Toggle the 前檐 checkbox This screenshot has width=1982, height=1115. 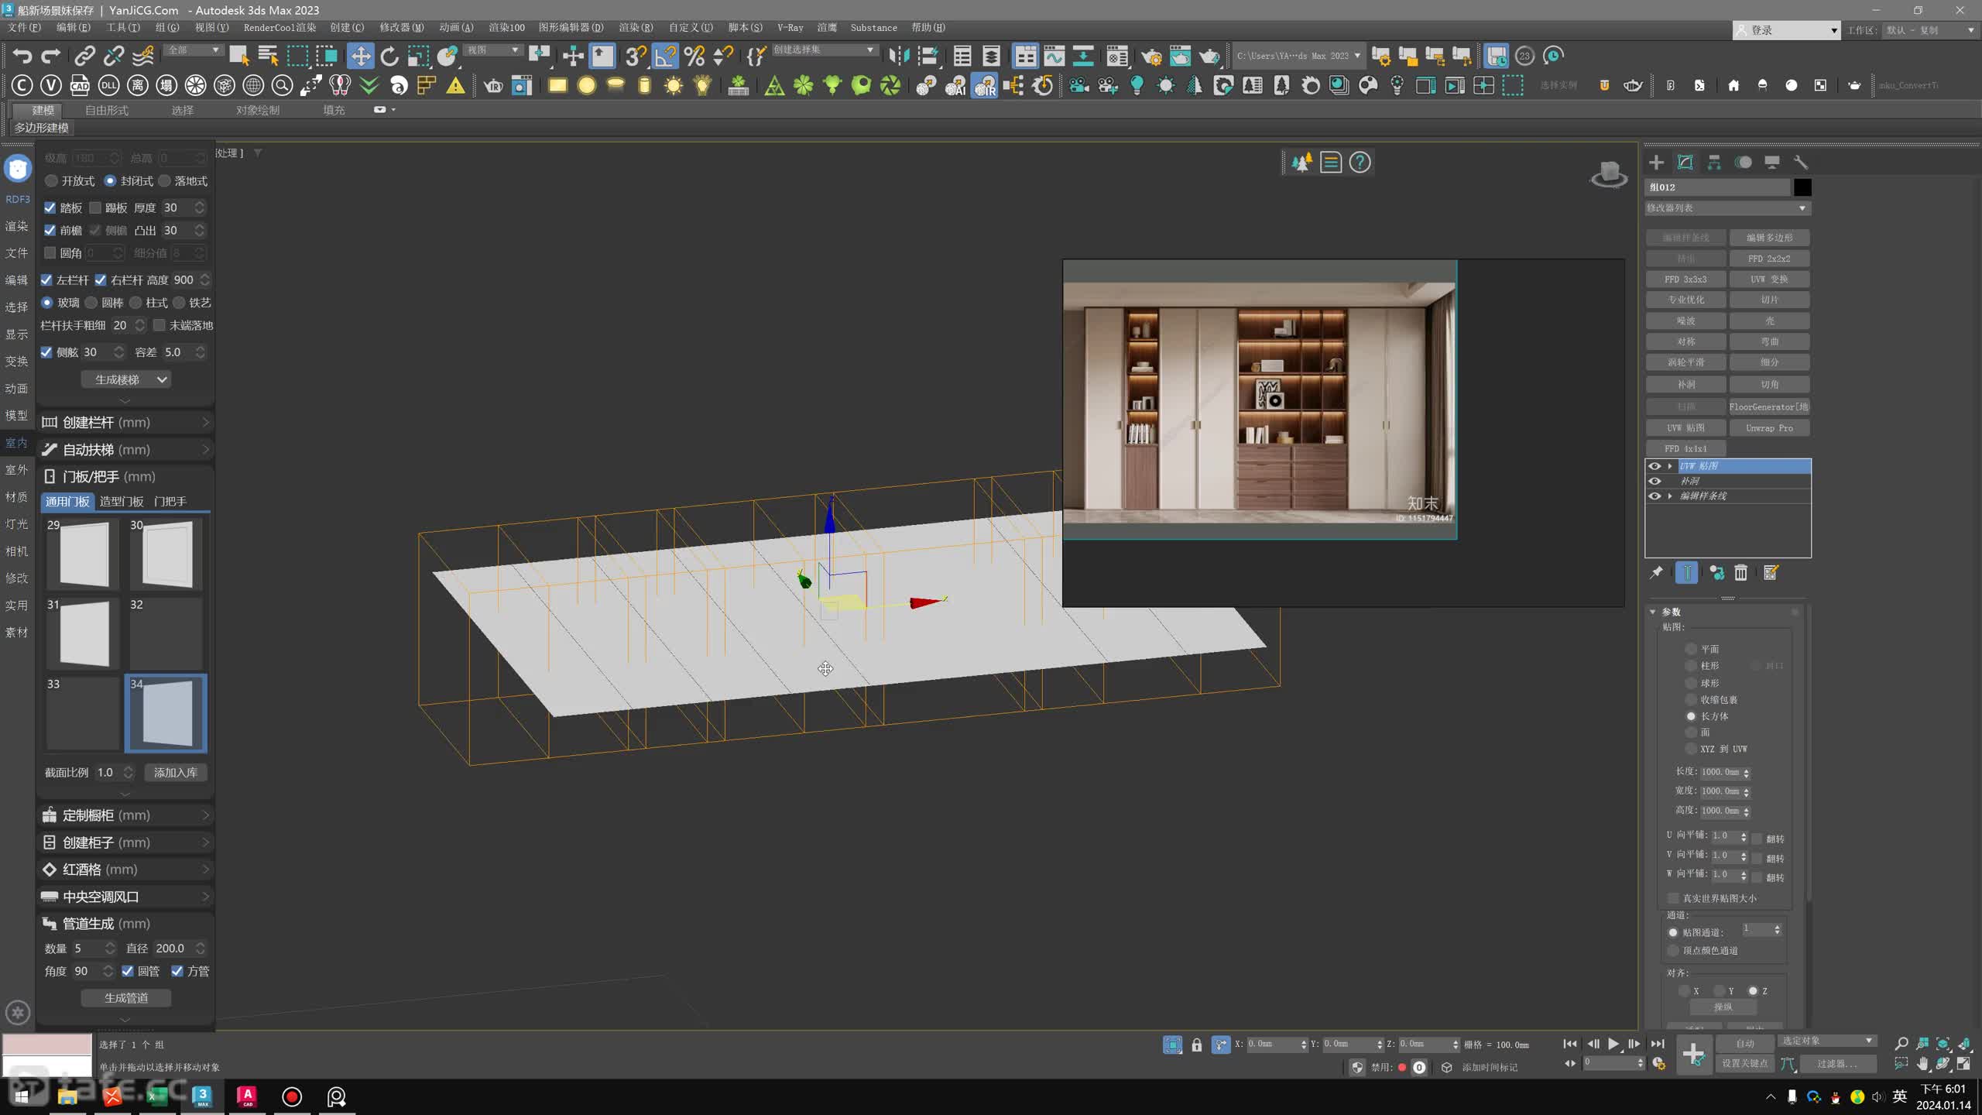[x=50, y=230]
